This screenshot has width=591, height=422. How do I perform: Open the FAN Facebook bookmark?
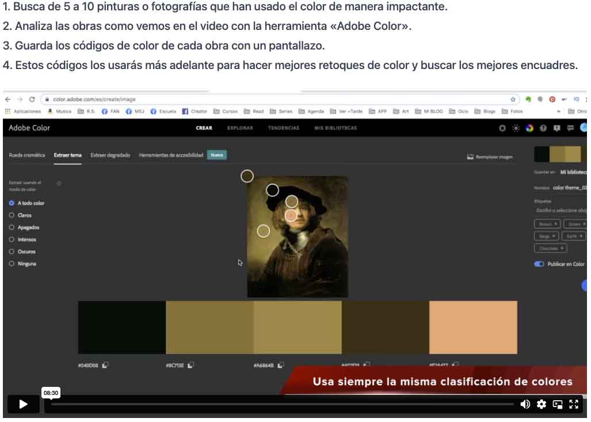pos(110,111)
